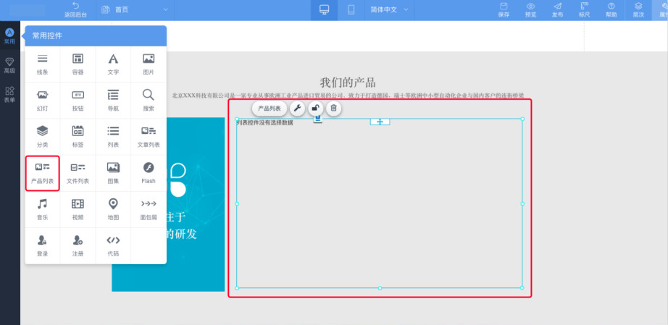Click the 发布 publish button
The width and height of the screenshot is (668, 325).
click(557, 9)
